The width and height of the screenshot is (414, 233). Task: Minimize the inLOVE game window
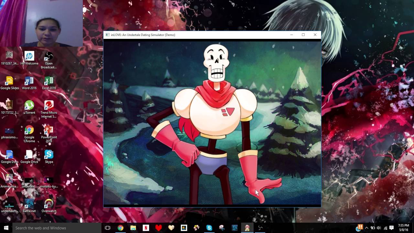coord(291,35)
